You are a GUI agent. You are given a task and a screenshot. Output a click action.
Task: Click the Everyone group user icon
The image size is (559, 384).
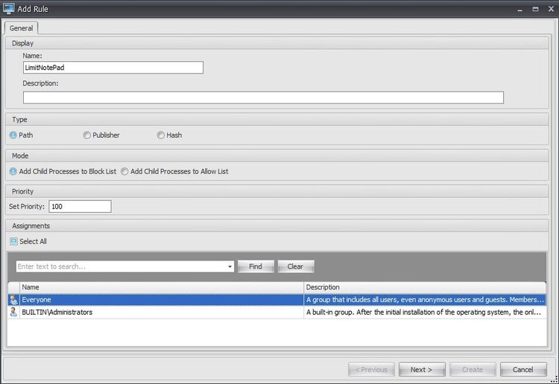(13, 300)
